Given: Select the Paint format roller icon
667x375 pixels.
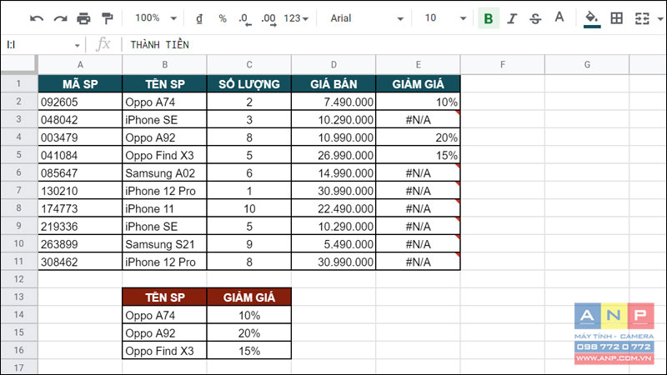Looking at the screenshot, I should click(x=108, y=18).
